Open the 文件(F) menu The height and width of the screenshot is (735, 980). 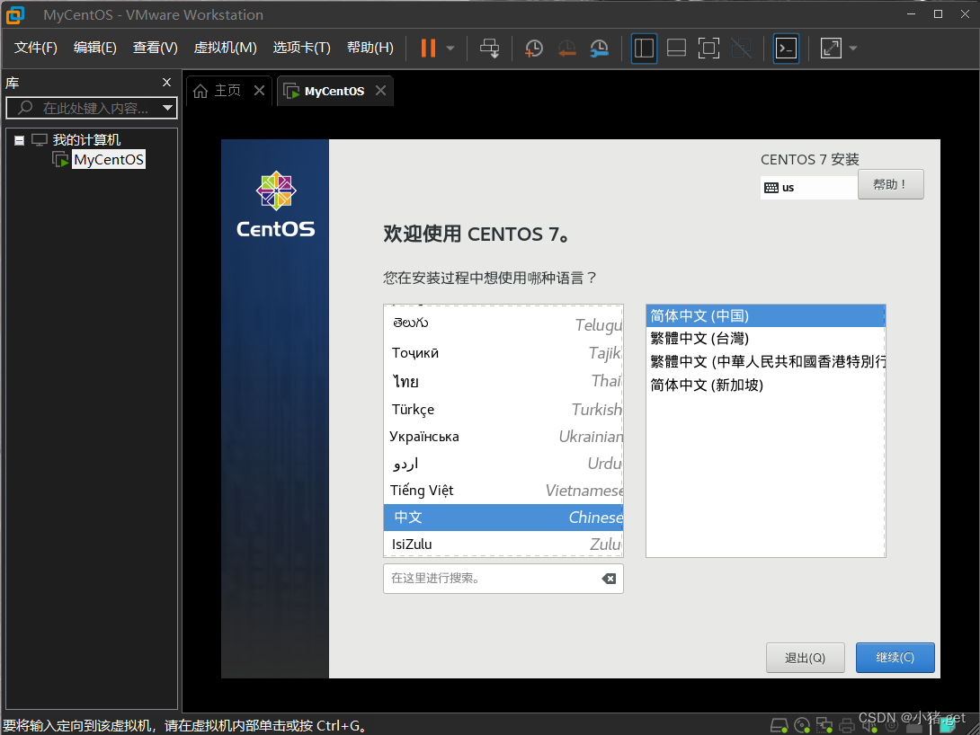click(x=36, y=48)
